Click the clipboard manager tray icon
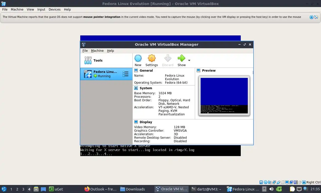321x193 pixels. 292,189
